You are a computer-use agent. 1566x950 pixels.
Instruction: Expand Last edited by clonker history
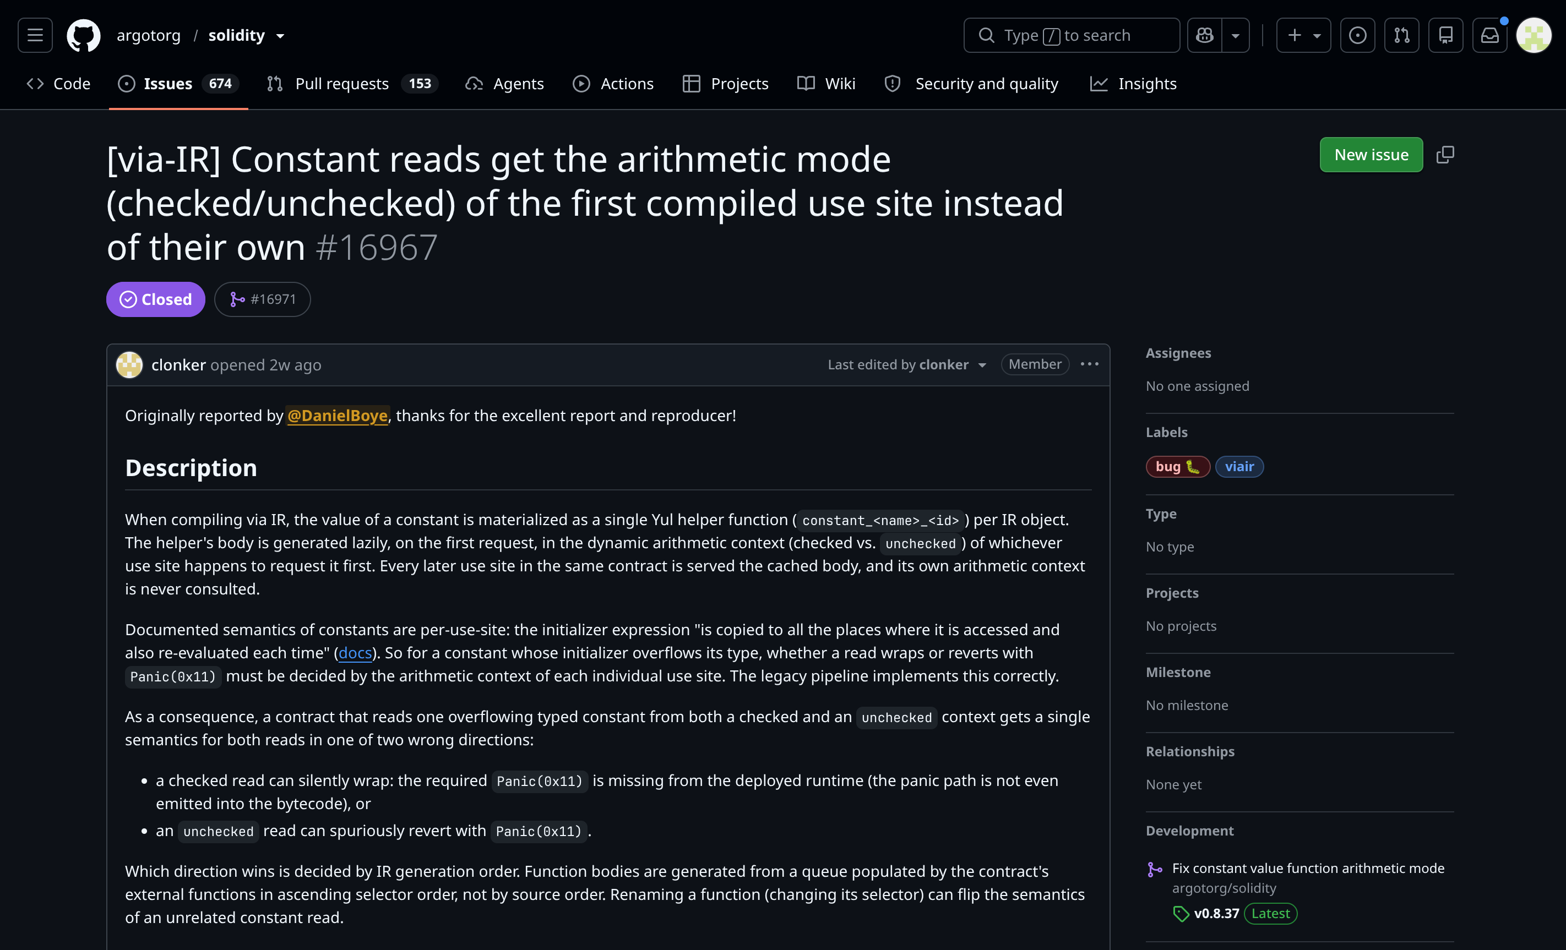[x=907, y=364]
